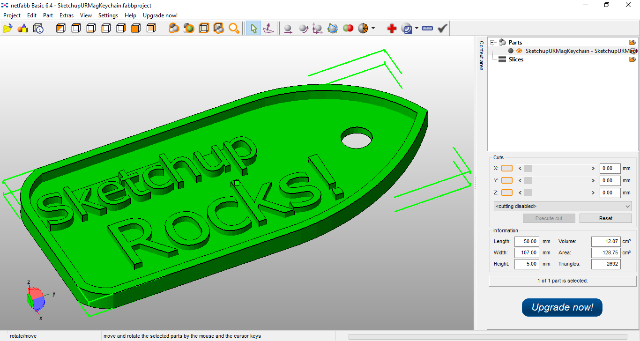Zoom to selected parts (green sphere icon)
This screenshot has height=341, width=640.
pyautogui.click(x=189, y=29)
